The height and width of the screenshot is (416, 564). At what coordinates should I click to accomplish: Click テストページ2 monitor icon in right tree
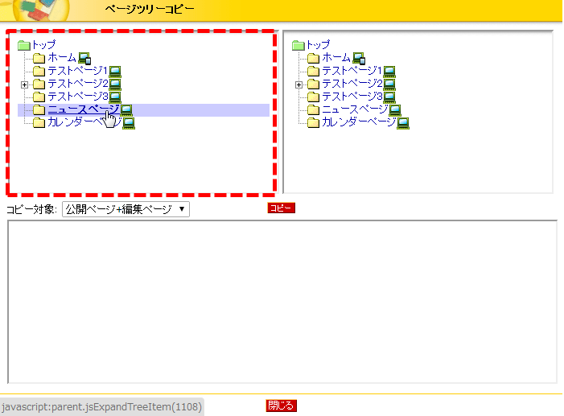(389, 84)
